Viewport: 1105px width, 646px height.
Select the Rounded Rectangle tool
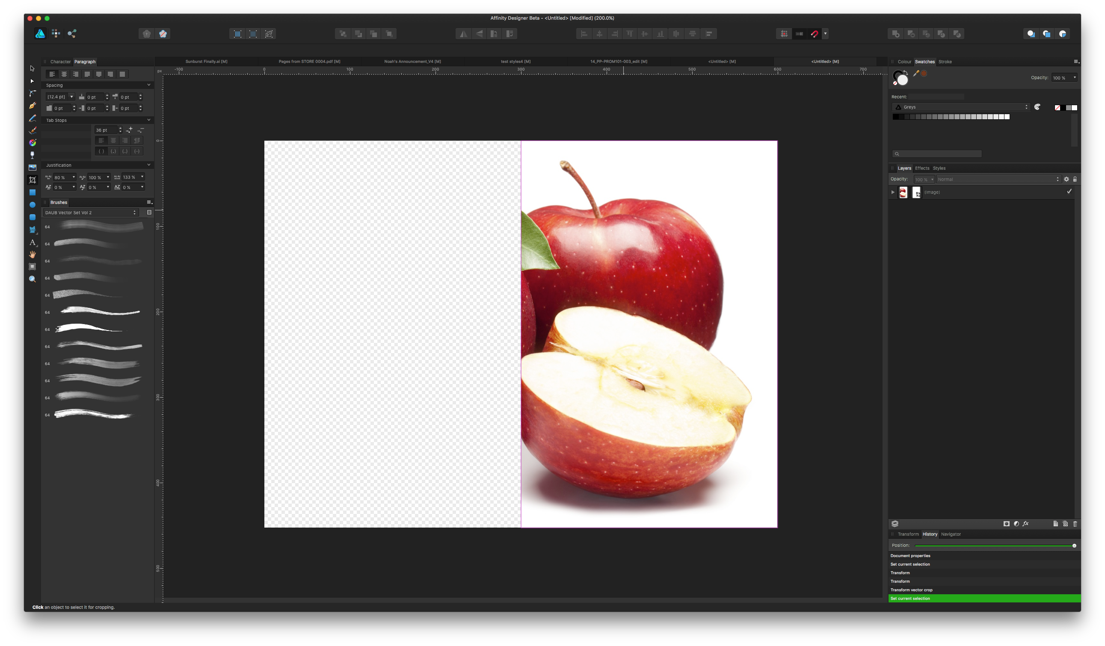32,217
